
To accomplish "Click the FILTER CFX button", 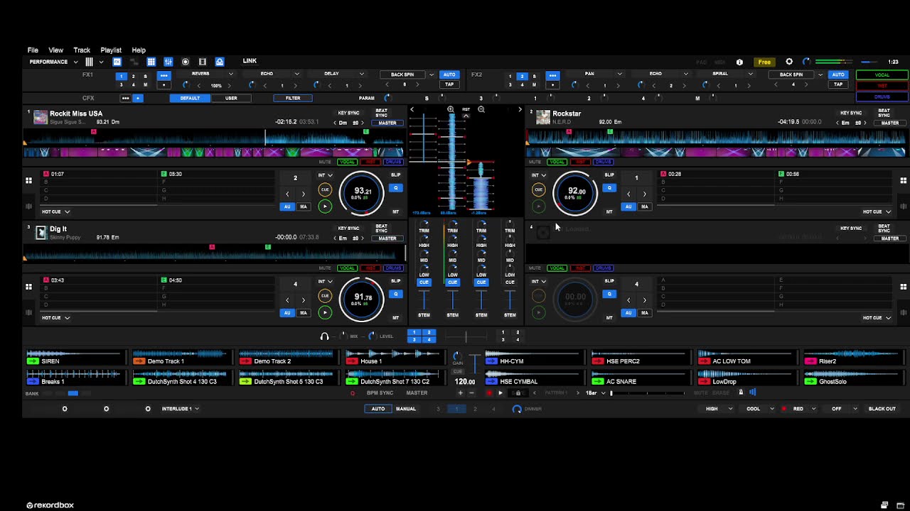I will pos(293,98).
